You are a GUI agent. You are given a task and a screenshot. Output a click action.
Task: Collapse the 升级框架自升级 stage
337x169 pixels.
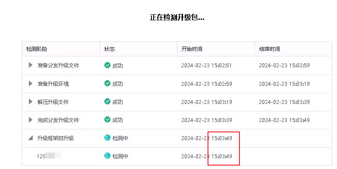point(31,138)
